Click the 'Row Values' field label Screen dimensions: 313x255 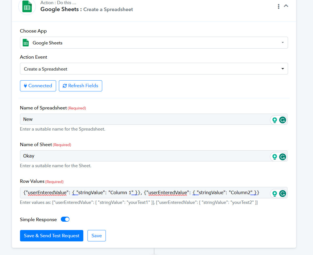[32, 181]
